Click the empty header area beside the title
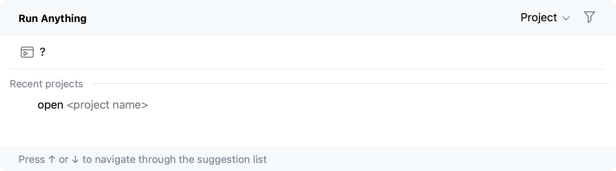 coord(294,18)
